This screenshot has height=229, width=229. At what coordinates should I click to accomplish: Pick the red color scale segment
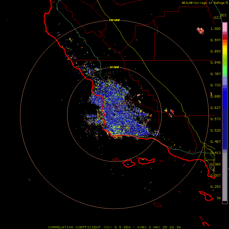point(225,38)
